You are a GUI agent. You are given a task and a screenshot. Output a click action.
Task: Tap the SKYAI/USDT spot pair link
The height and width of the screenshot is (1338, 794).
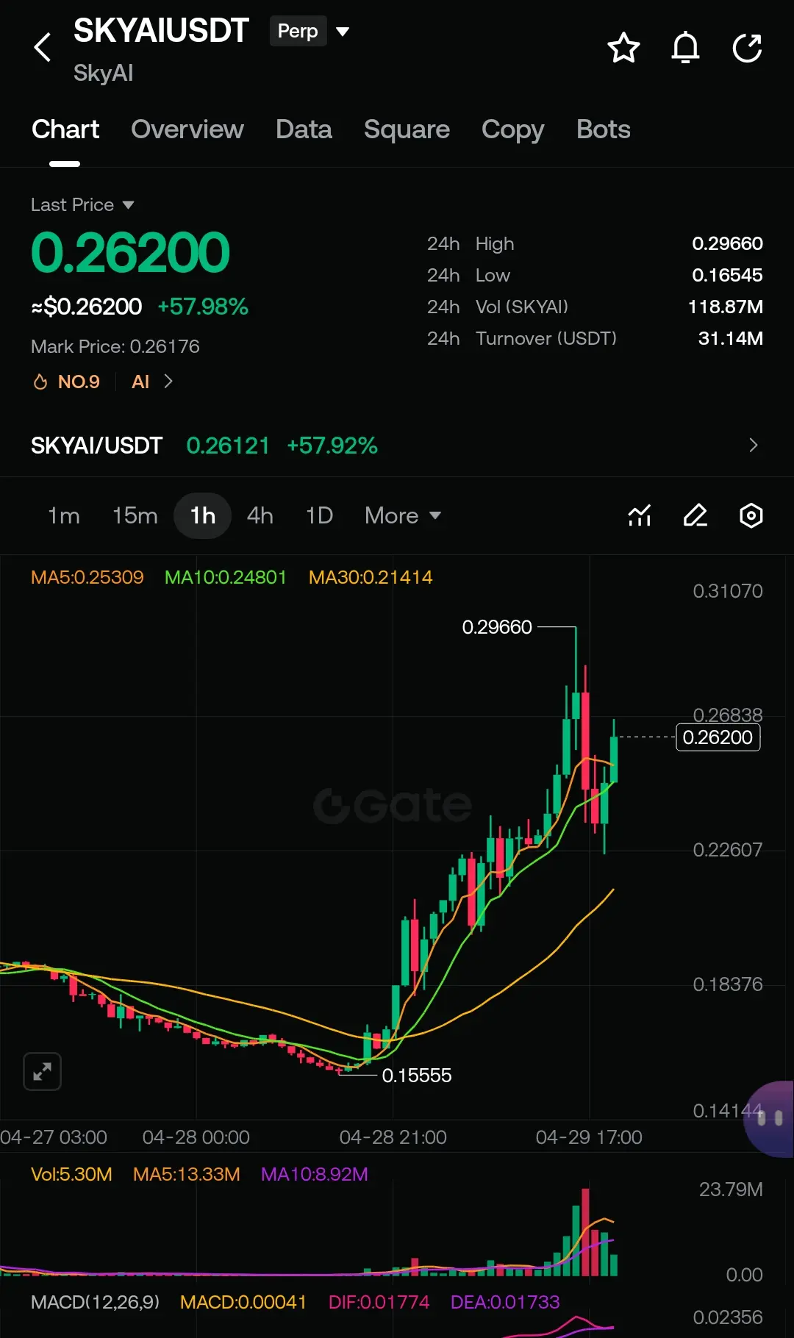tap(96, 446)
